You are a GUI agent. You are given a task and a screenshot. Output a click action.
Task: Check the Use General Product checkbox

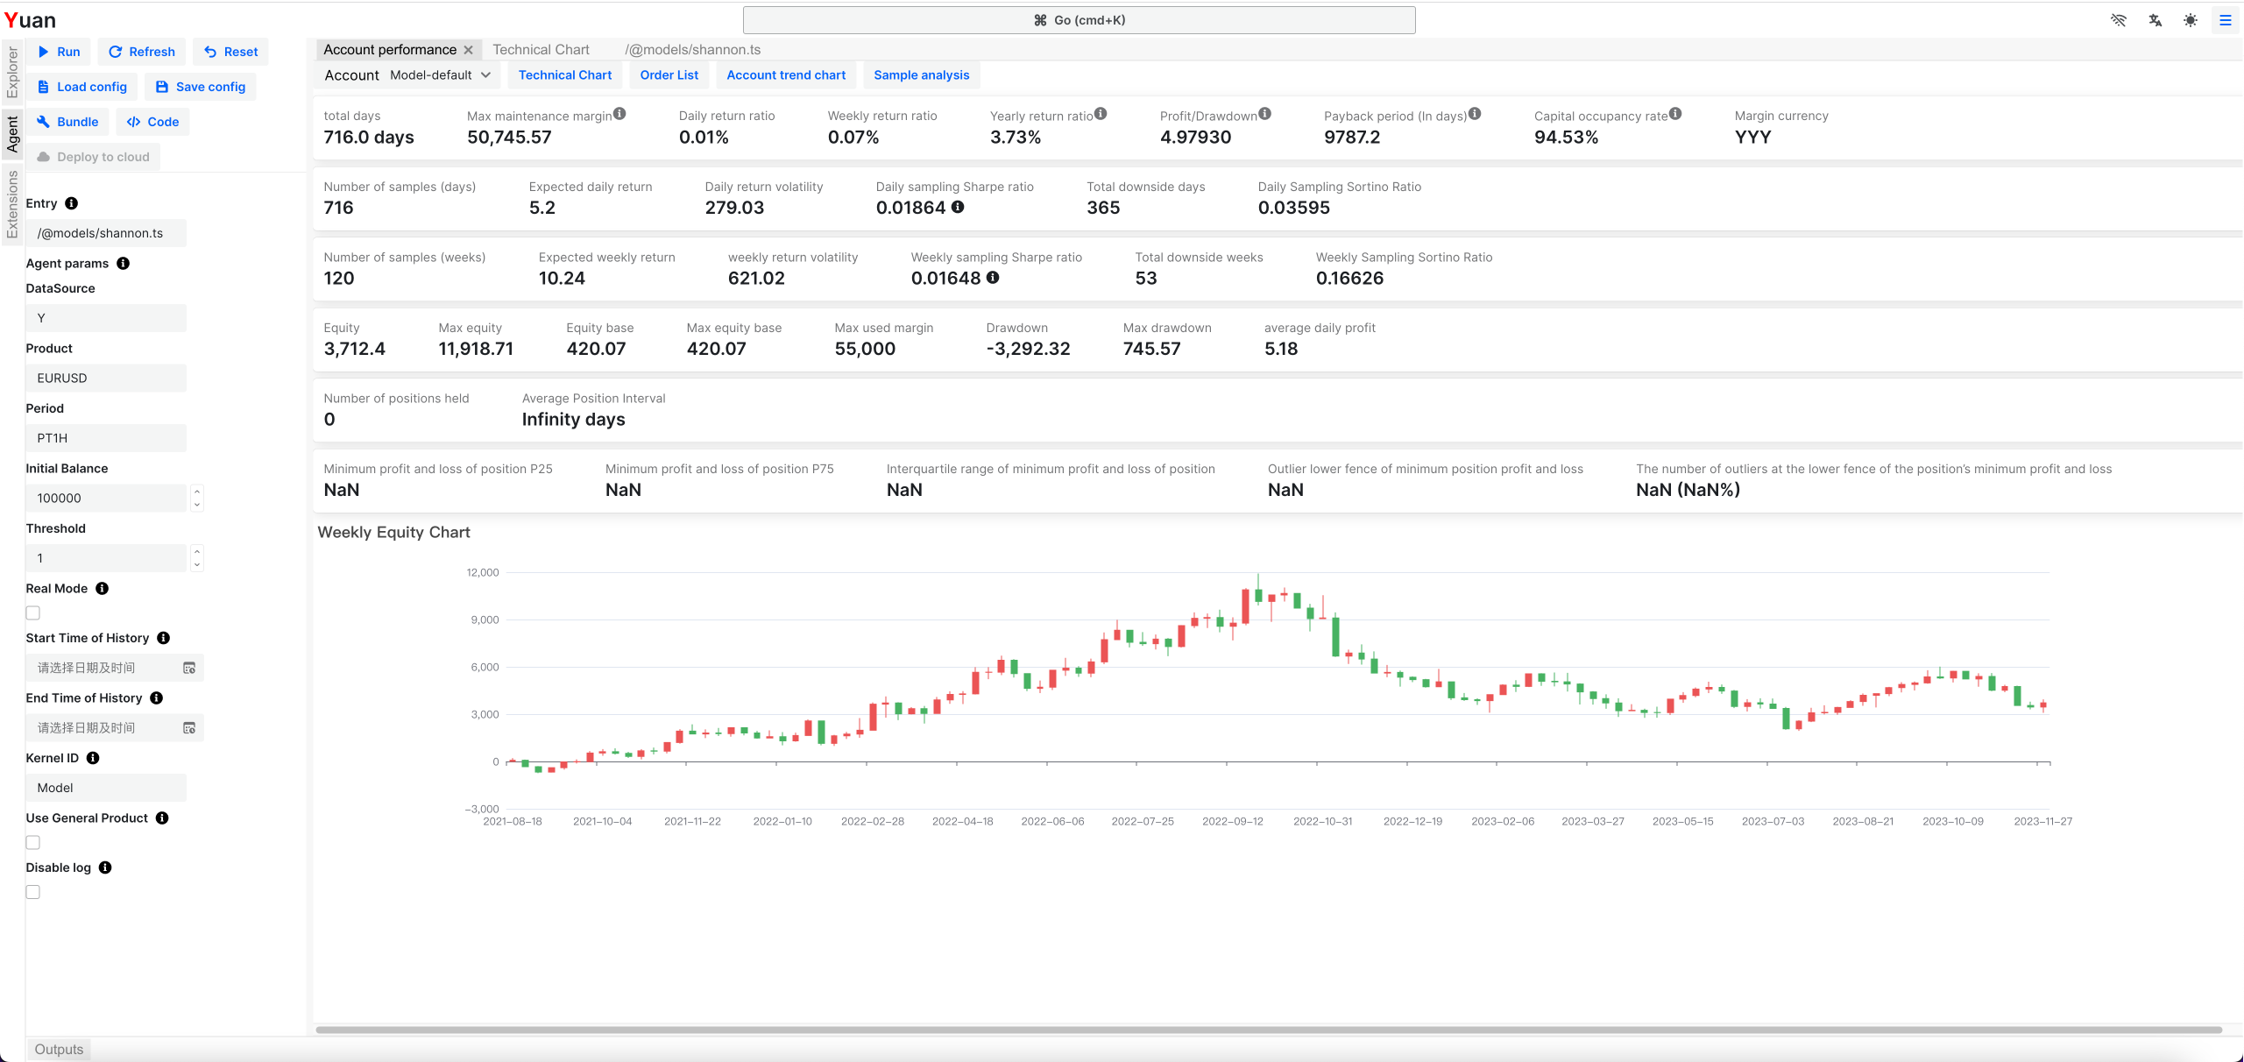tap(33, 843)
